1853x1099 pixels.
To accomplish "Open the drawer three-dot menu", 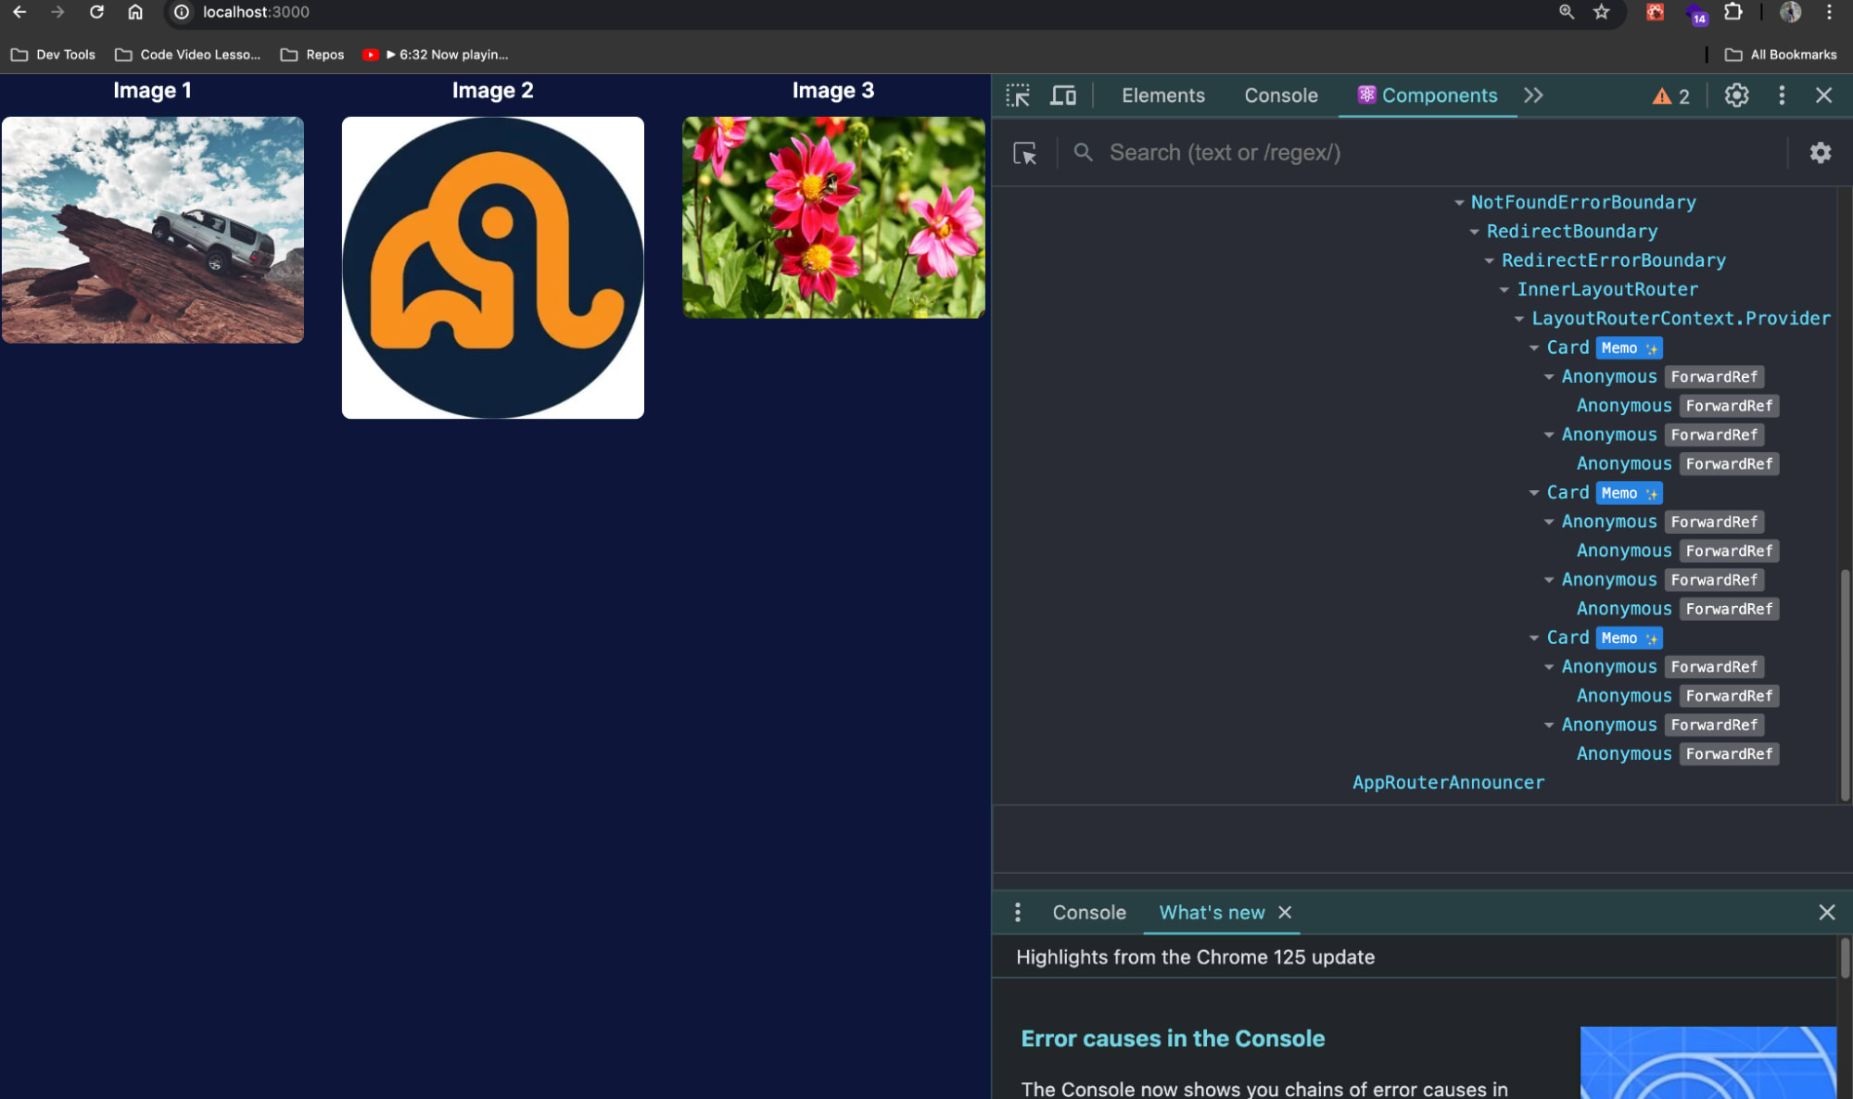I will click(x=1018, y=913).
